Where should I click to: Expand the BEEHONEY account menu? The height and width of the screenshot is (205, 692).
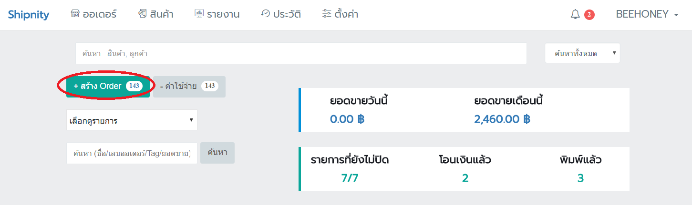tap(647, 15)
